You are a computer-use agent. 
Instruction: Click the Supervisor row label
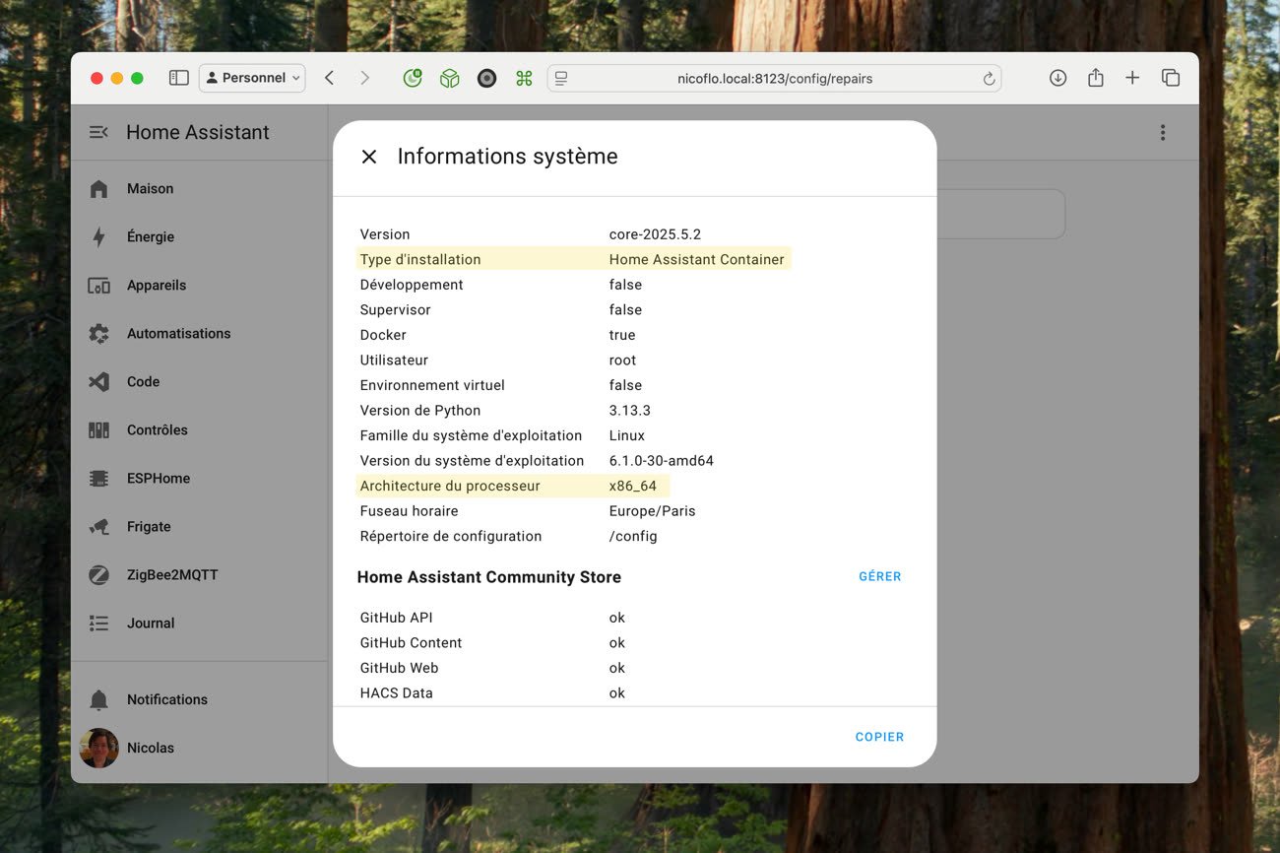tap(396, 310)
